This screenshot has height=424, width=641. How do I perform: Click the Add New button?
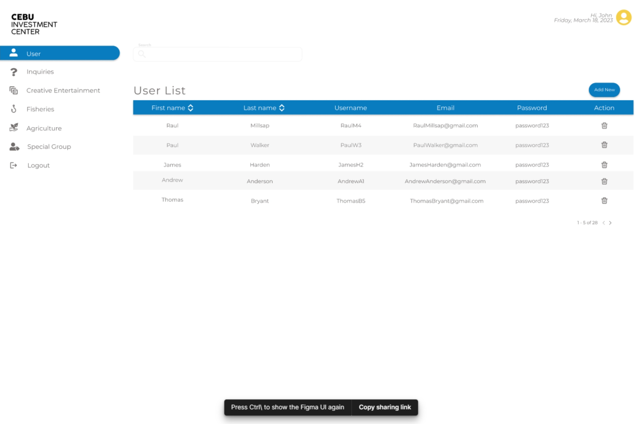(604, 90)
